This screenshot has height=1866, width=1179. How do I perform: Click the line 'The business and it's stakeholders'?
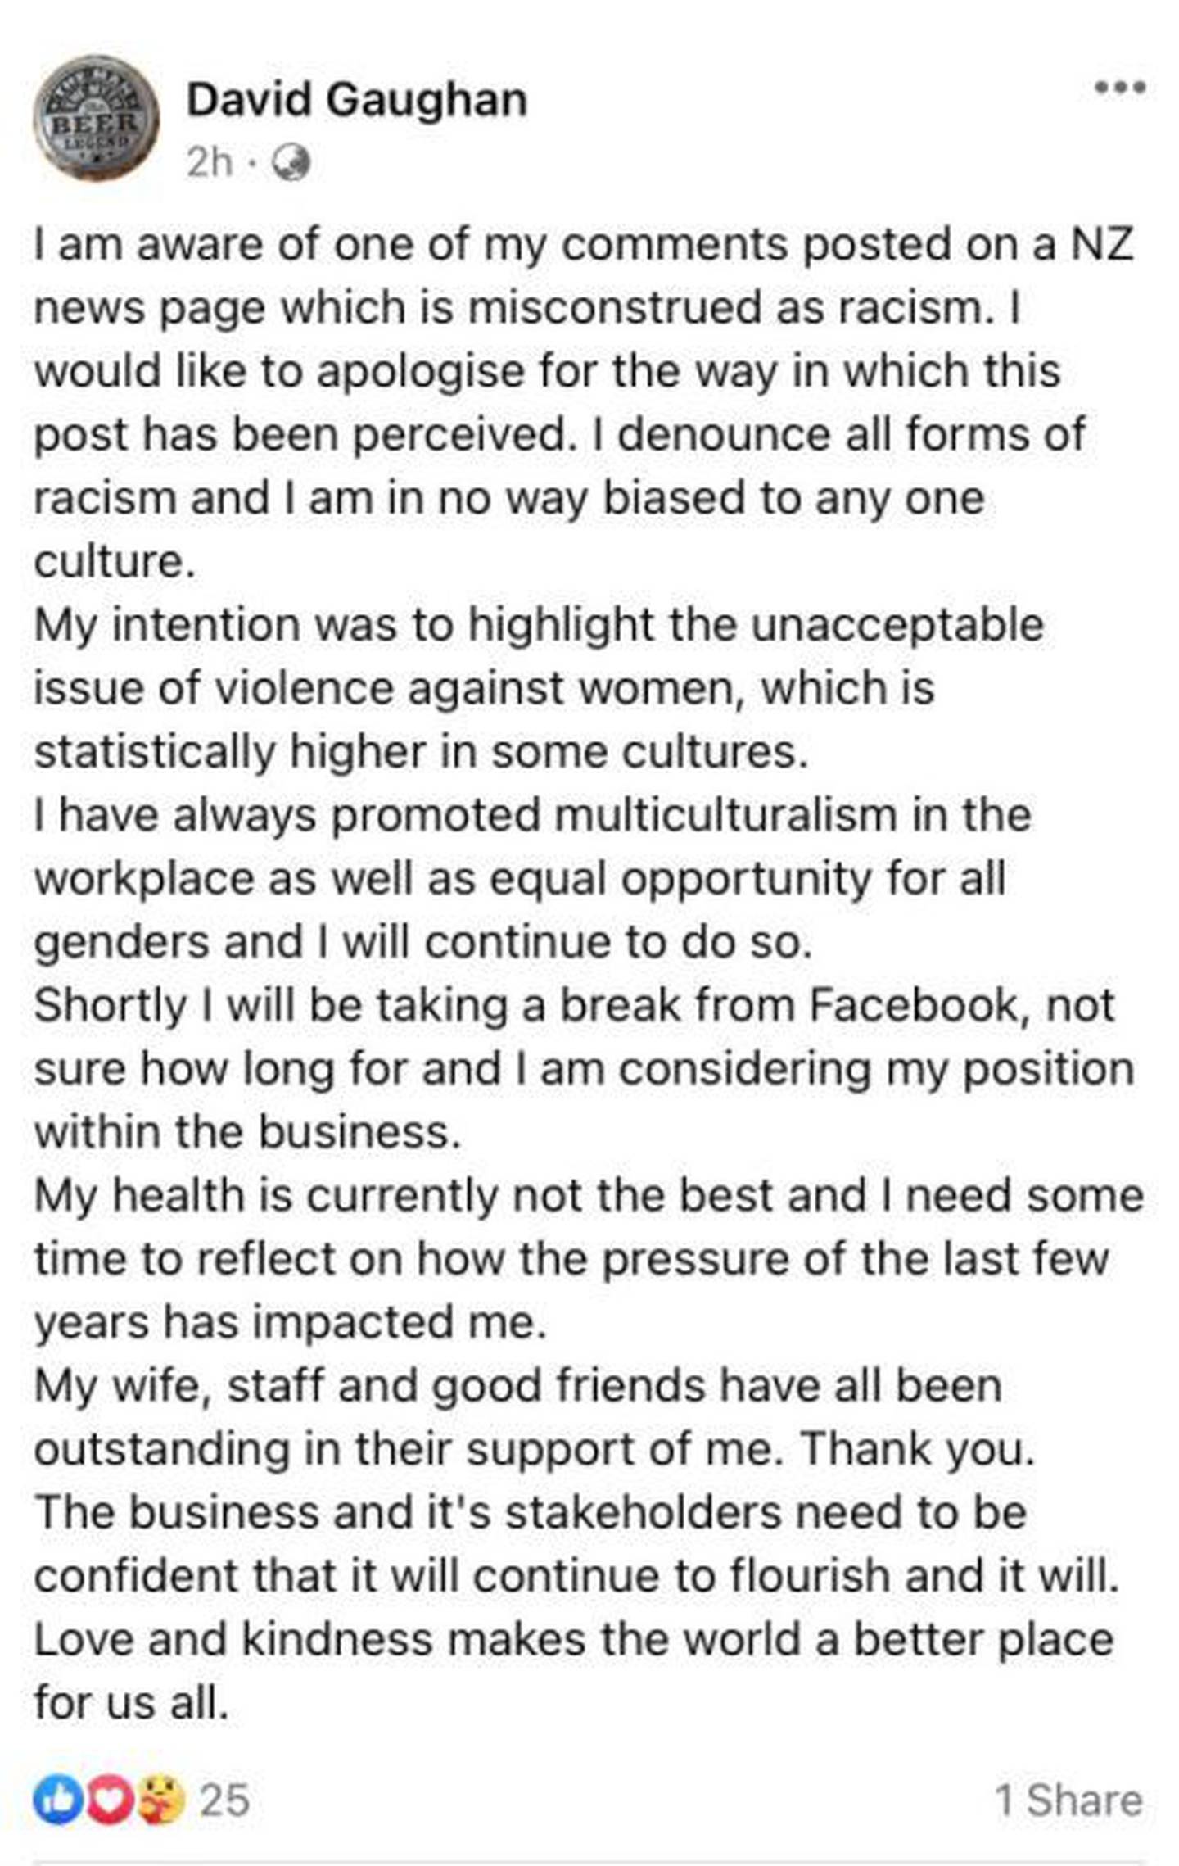[531, 1511]
